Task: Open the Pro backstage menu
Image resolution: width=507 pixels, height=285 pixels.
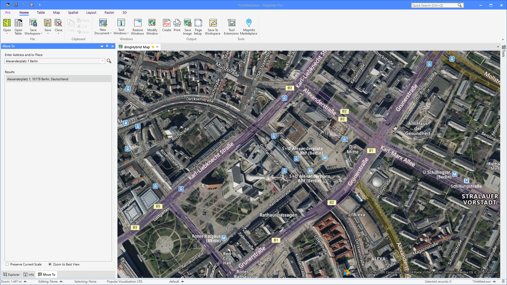Action: (8, 12)
